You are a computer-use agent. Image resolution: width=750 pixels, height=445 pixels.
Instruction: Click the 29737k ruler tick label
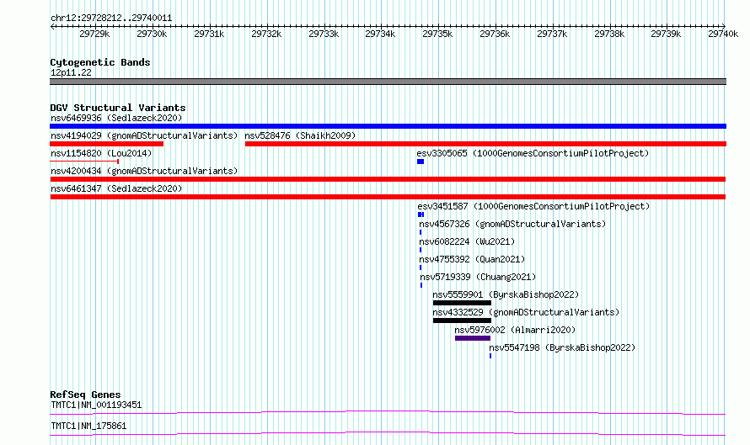click(552, 34)
